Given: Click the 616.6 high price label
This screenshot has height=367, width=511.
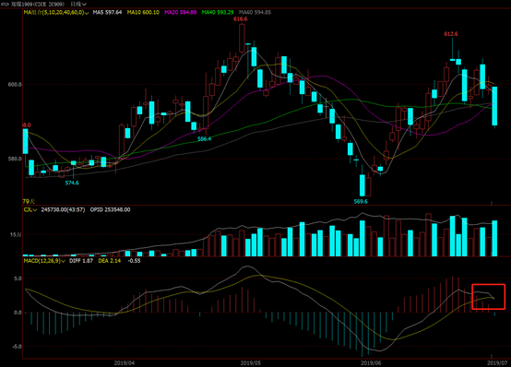Looking at the screenshot, I should [x=241, y=19].
